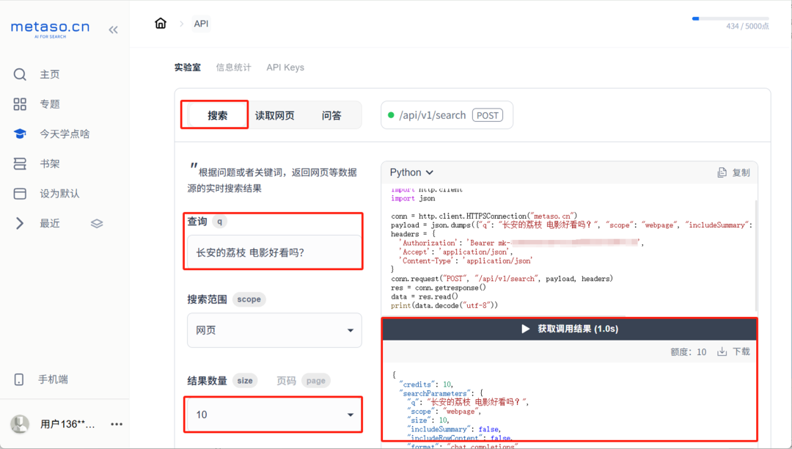Switch to the 问答 tab
This screenshot has width=792, height=449.
click(x=331, y=115)
